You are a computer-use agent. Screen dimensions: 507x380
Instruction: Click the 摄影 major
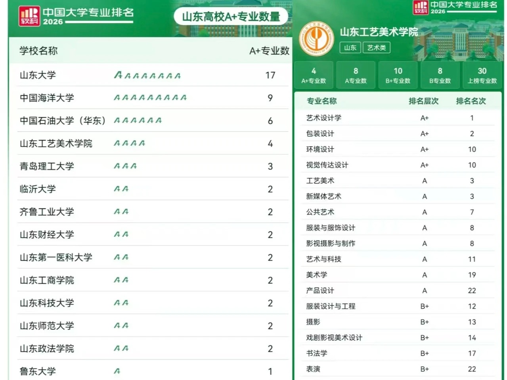313,322
